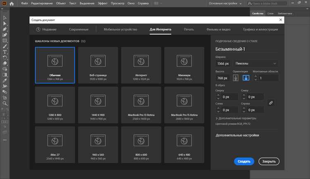310x179 pixels.
Task: Select the Zoom magnifier tool
Action: [x=5, y=103]
